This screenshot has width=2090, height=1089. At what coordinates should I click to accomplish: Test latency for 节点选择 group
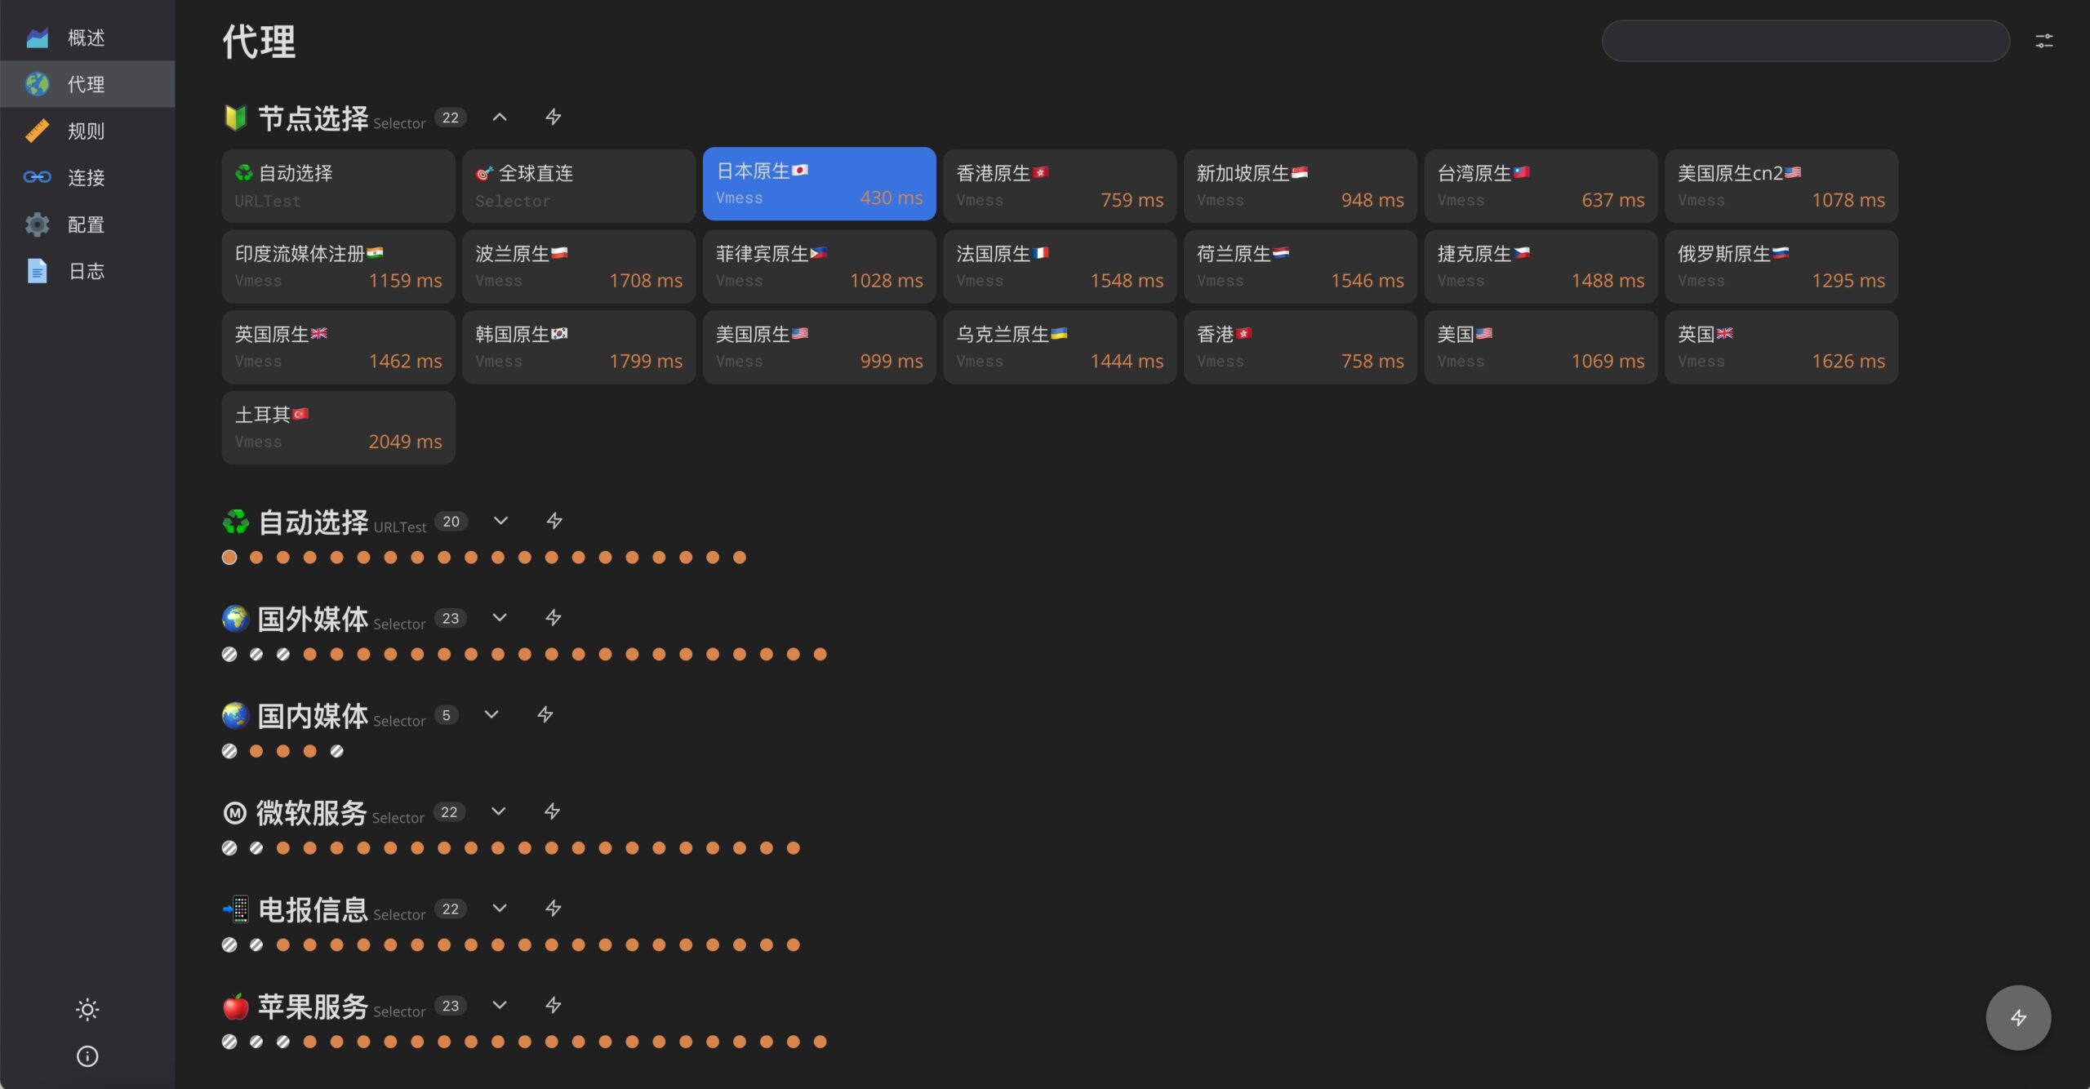[553, 118]
